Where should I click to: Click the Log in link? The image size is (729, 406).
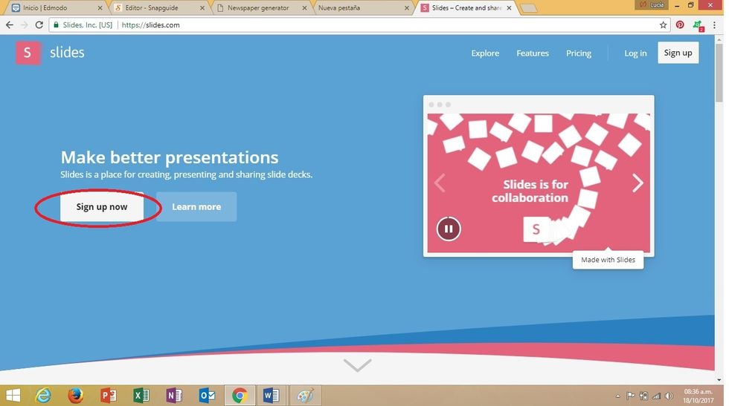(635, 53)
